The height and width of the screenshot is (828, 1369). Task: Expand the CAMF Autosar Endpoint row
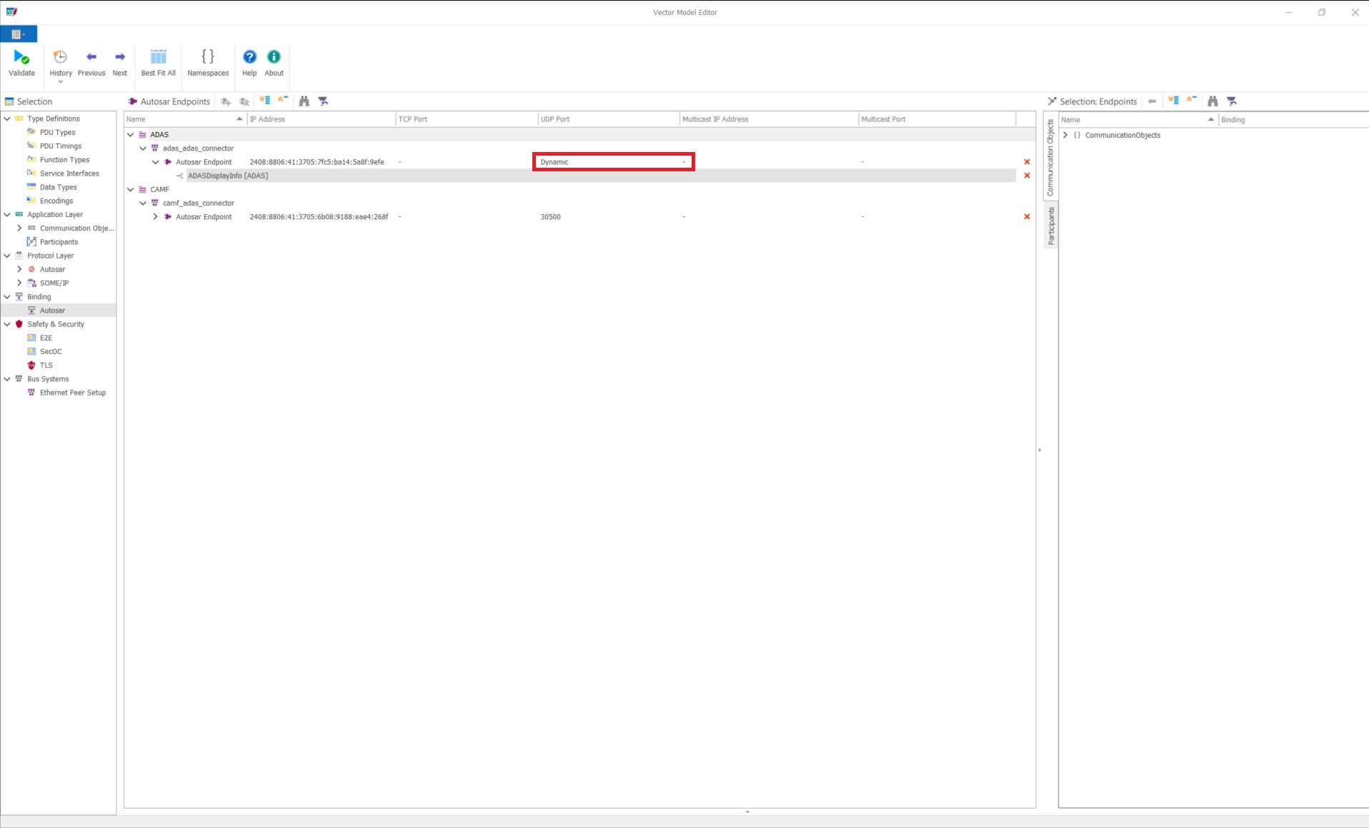pyautogui.click(x=156, y=217)
